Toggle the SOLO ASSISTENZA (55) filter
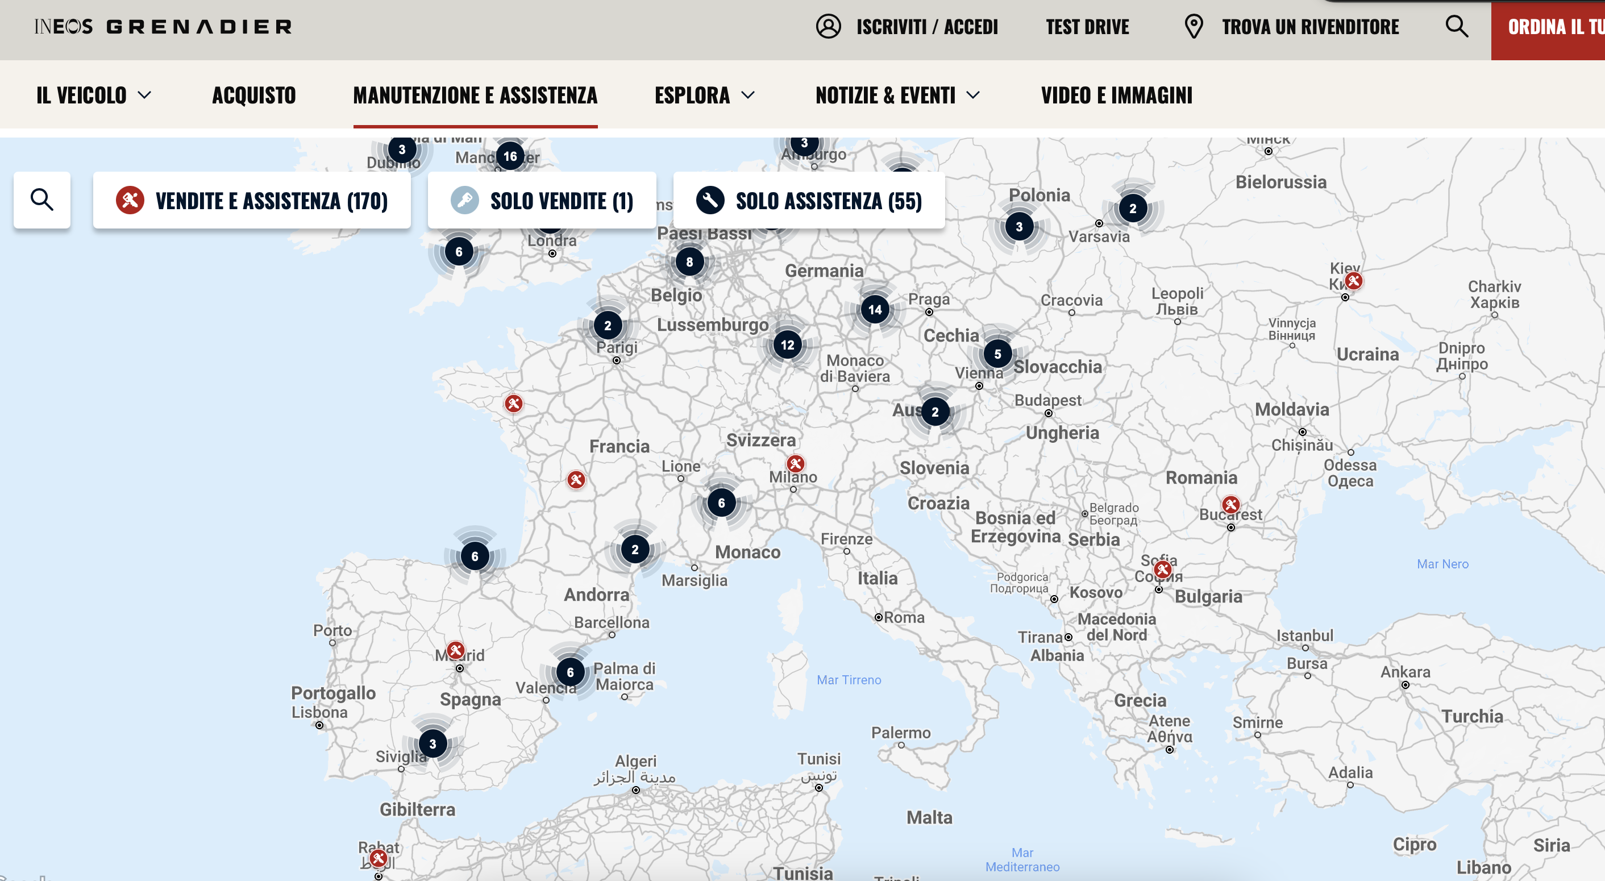 (809, 201)
